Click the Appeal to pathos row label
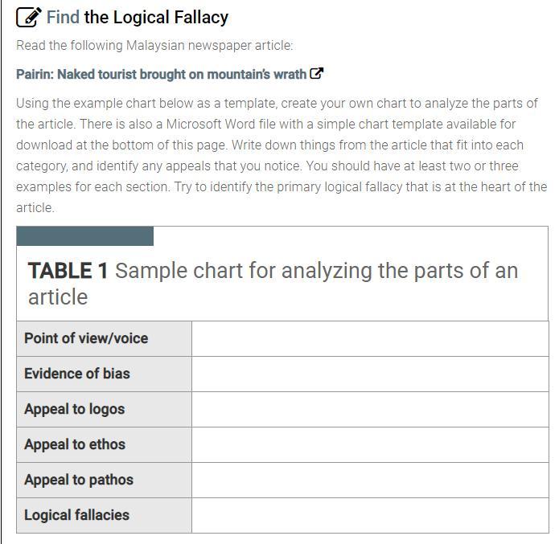 79,480
